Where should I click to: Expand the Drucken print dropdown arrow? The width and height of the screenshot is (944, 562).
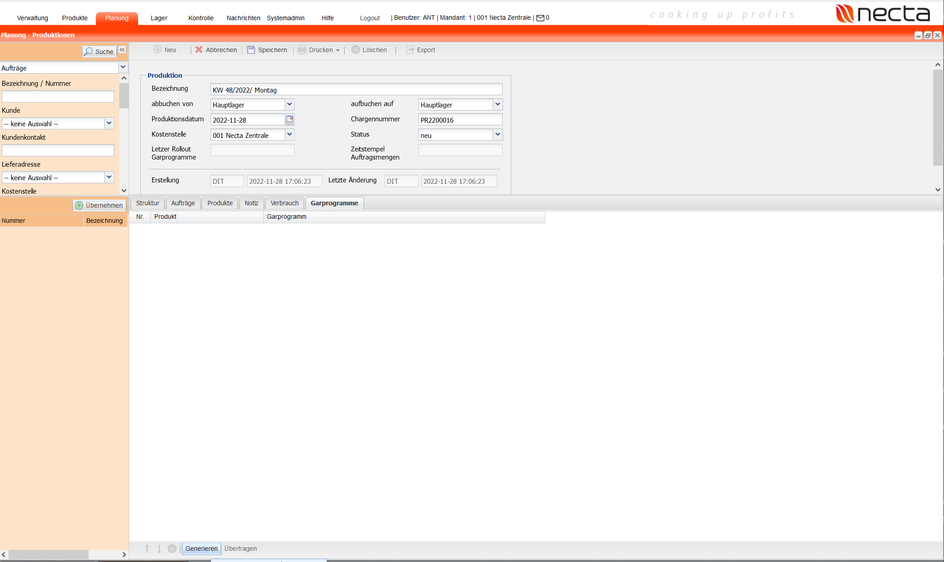point(338,50)
